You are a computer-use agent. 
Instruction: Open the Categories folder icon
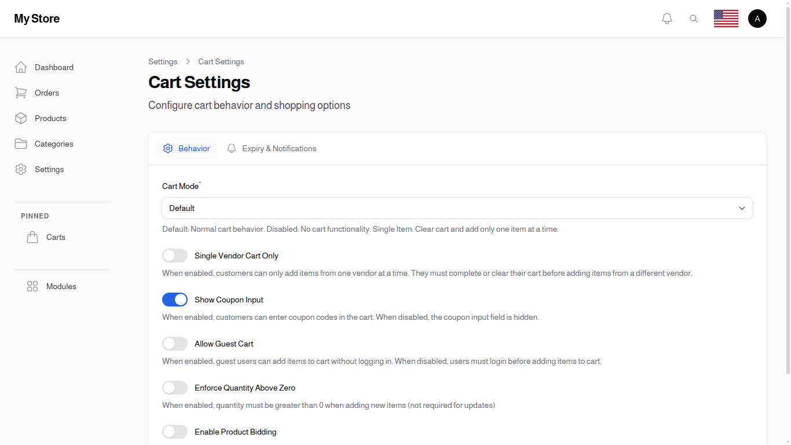coord(21,144)
